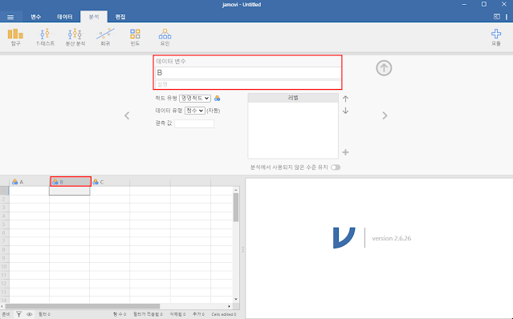Image resolution: width=513 pixels, height=319 pixels.
Task: Switch to the 분석 tab
Action: pyautogui.click(x=94, y=17)
